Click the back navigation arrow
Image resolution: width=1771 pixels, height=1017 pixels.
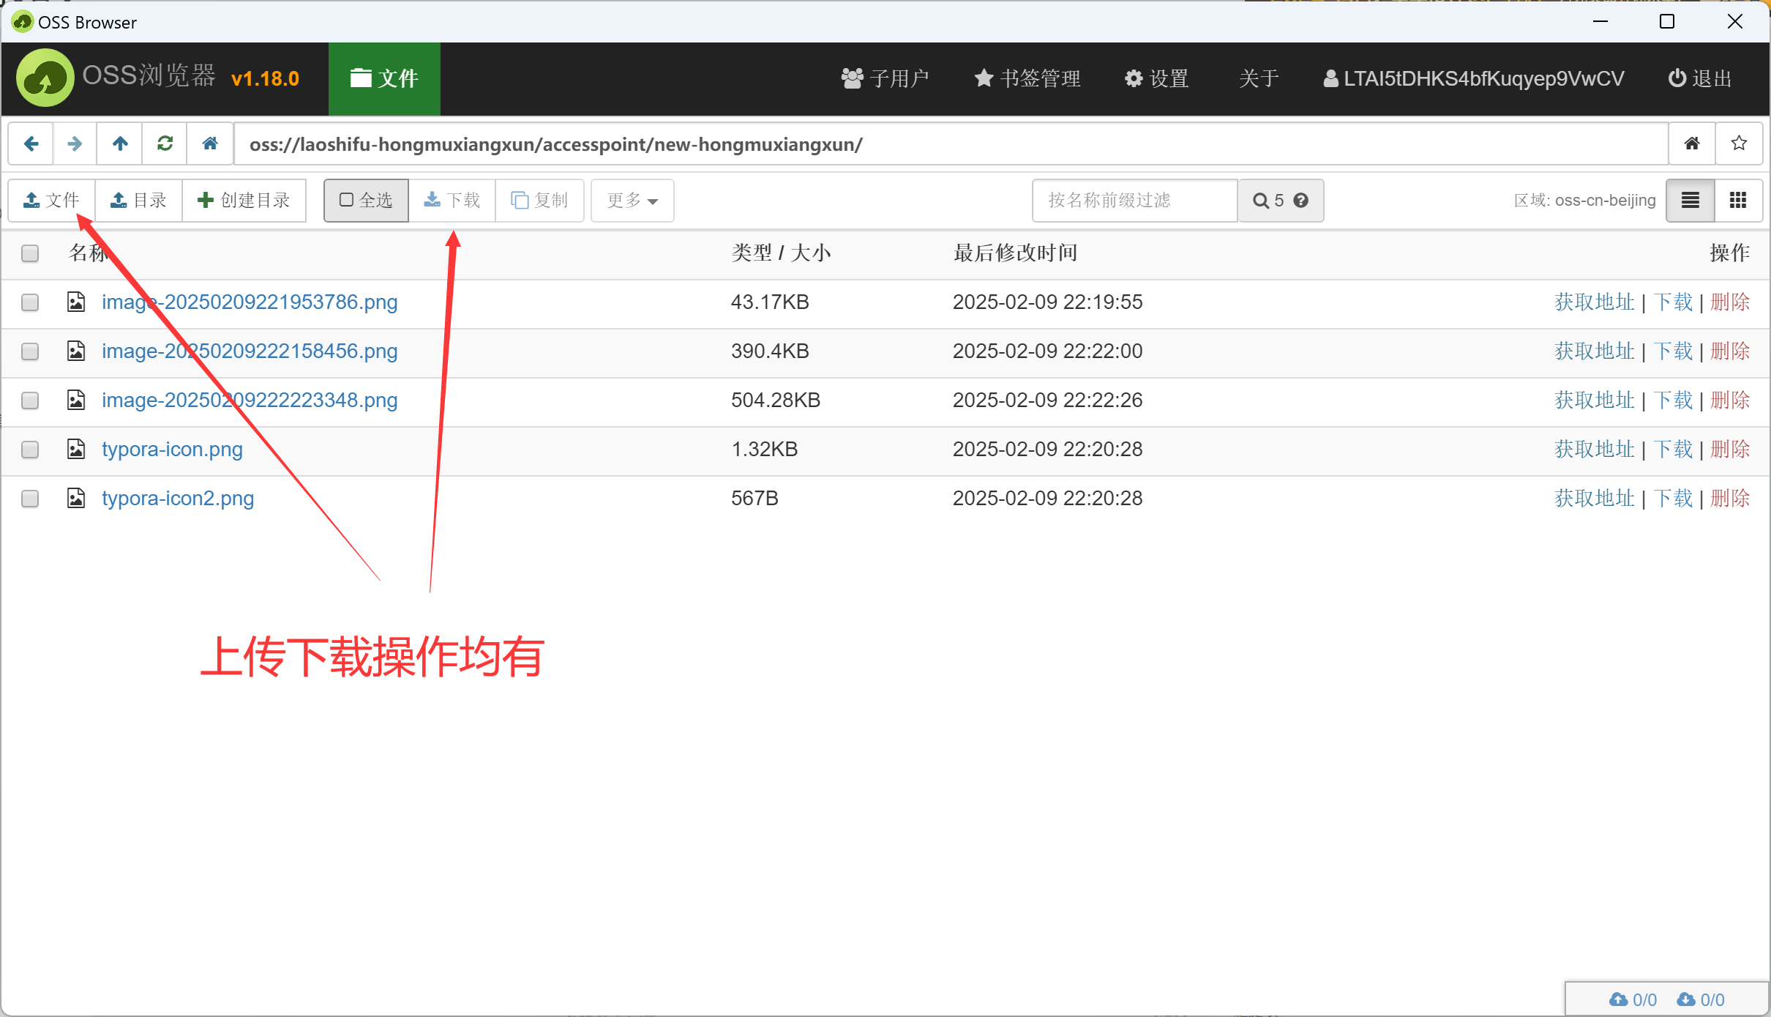[31, 144]
